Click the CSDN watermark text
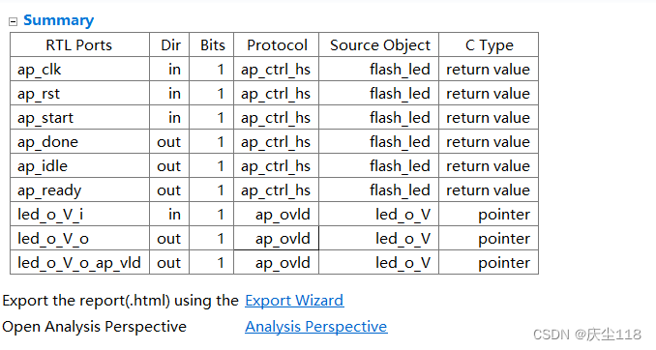This screenshot has height=350, width=656. point(587,335)
